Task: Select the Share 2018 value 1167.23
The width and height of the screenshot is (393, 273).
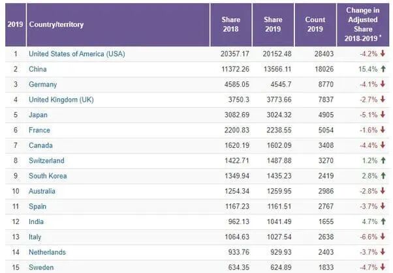Action: pos(237,207)
